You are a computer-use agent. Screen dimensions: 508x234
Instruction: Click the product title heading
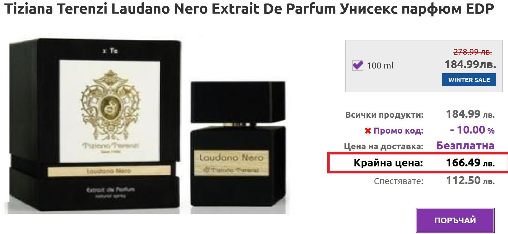(249, 9)
